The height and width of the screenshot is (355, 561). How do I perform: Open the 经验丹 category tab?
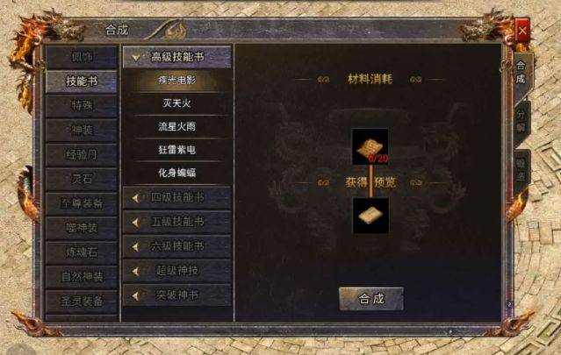82,154
